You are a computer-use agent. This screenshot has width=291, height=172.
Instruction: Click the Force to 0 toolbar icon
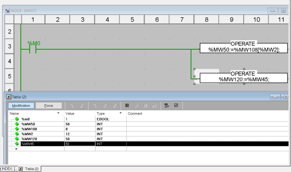pos(95,106)
